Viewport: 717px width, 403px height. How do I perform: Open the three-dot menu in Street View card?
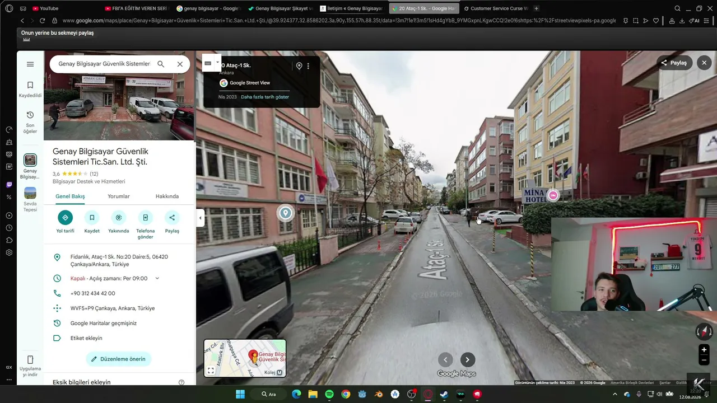(308, 66)
